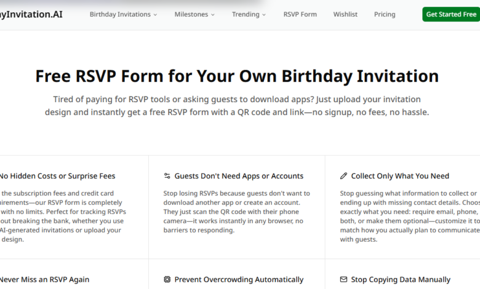Click the Free RSVP Form main heading
The height and width of the screenshot is (289, 480).
point(237,76)
